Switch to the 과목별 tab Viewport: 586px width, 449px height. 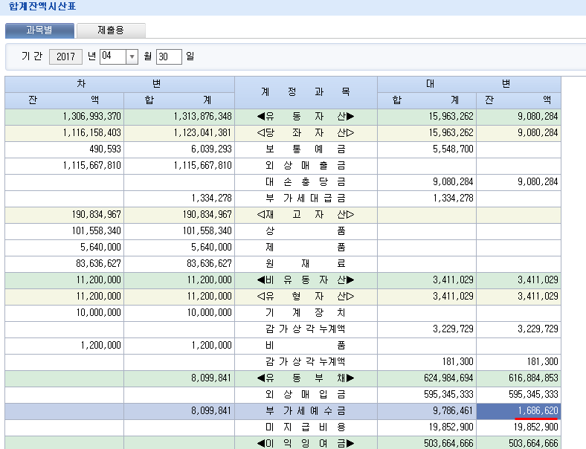(x=39, y=30)
